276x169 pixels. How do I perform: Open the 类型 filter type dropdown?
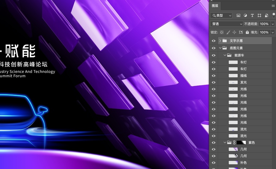click(221, 15)
